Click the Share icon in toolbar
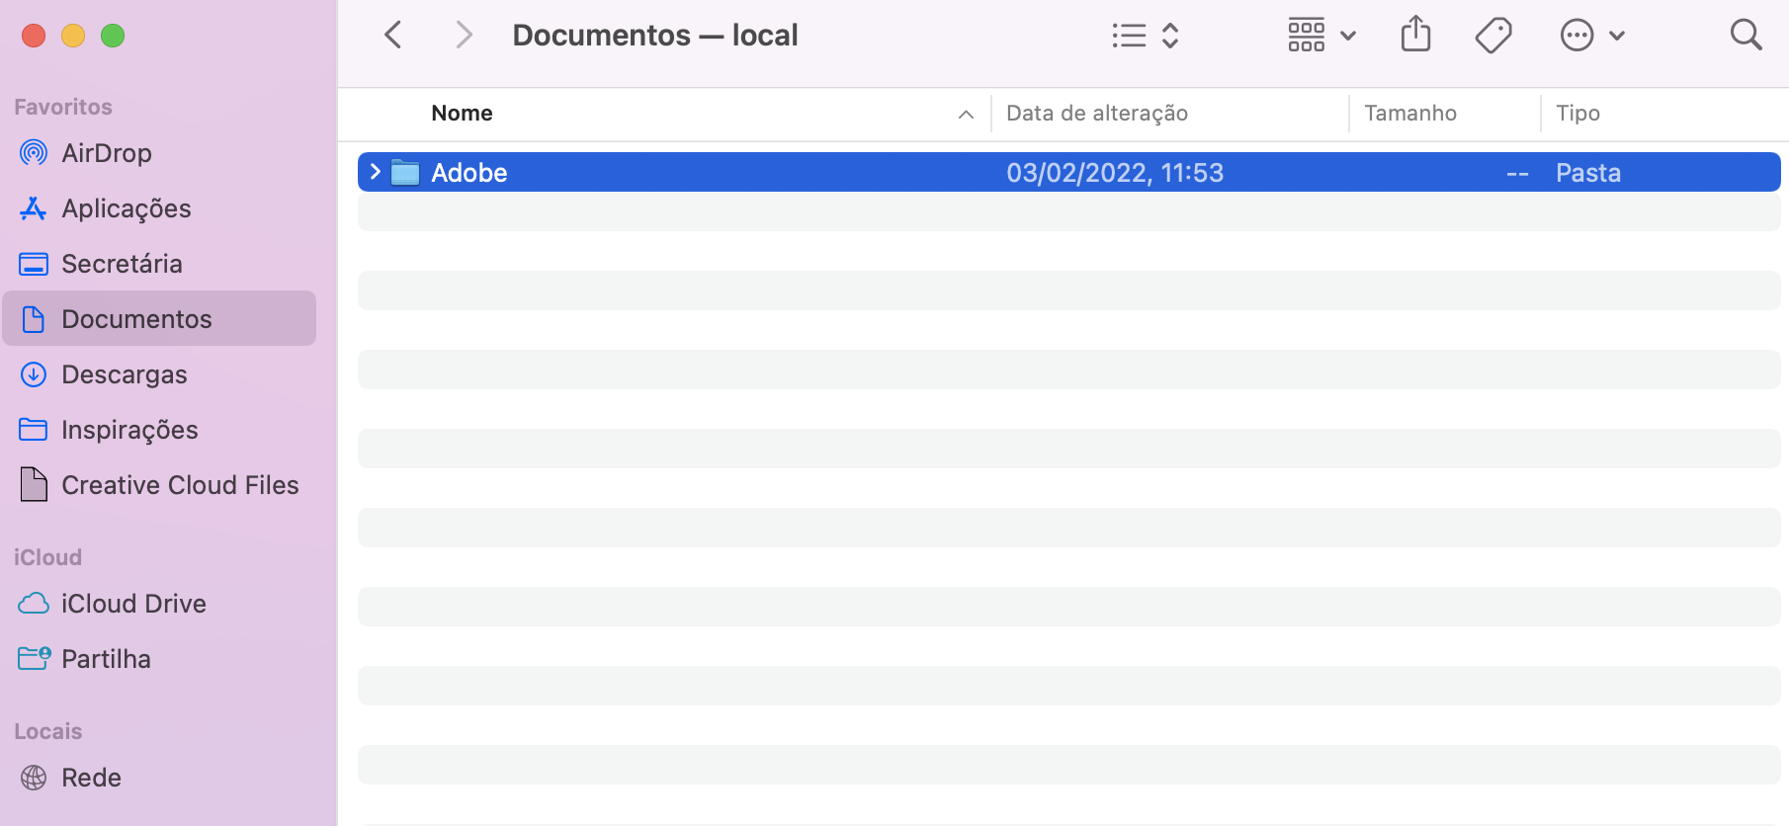 coord(1415,35)
